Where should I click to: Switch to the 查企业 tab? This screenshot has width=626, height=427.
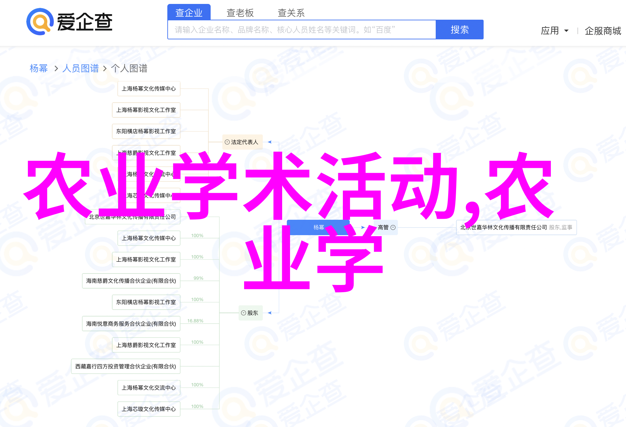click(x=189, y=12)
